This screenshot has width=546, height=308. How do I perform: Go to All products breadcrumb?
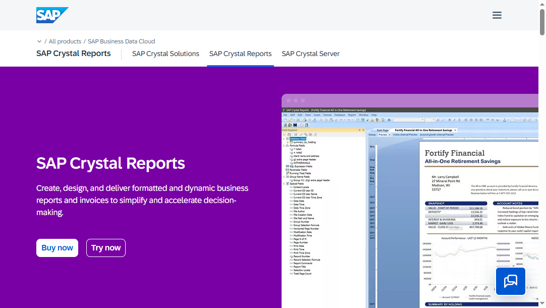pyautogui.click(x=65, y=41)
